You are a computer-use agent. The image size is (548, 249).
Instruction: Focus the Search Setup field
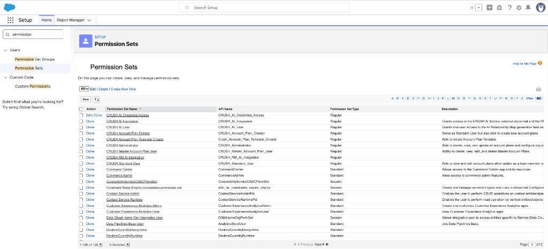point(264,7)
